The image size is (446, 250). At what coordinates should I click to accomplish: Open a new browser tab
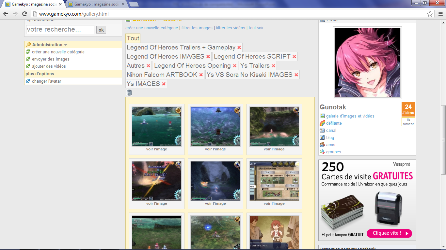tap(134, 4)
